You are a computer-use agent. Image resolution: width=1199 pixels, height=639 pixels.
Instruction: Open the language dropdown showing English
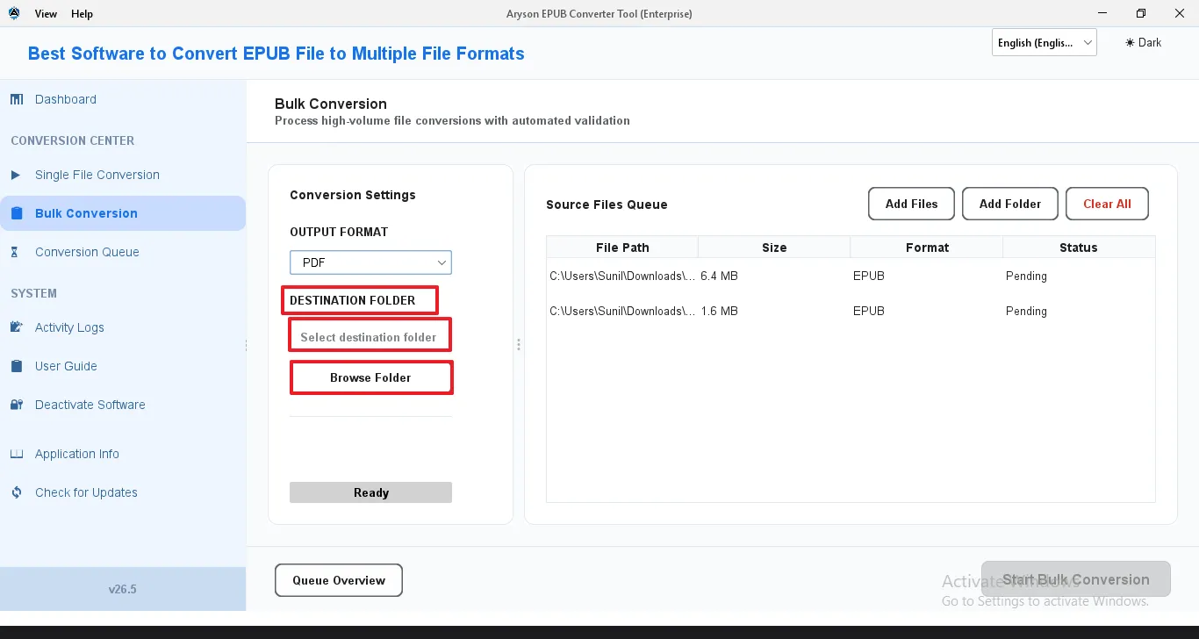coord(1045,42)
